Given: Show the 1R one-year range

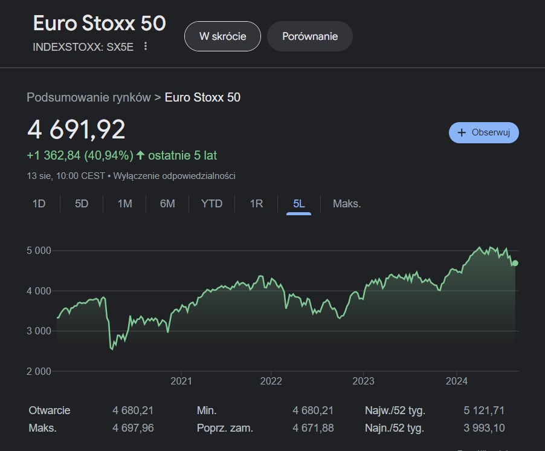Looking at the screenshot, I should pos(257,203).
